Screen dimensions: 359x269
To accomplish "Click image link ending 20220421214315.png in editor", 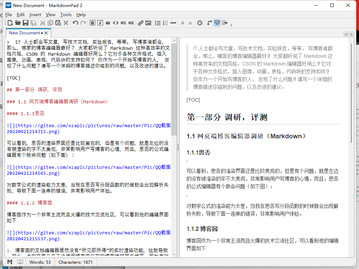I will coord(89,129).
